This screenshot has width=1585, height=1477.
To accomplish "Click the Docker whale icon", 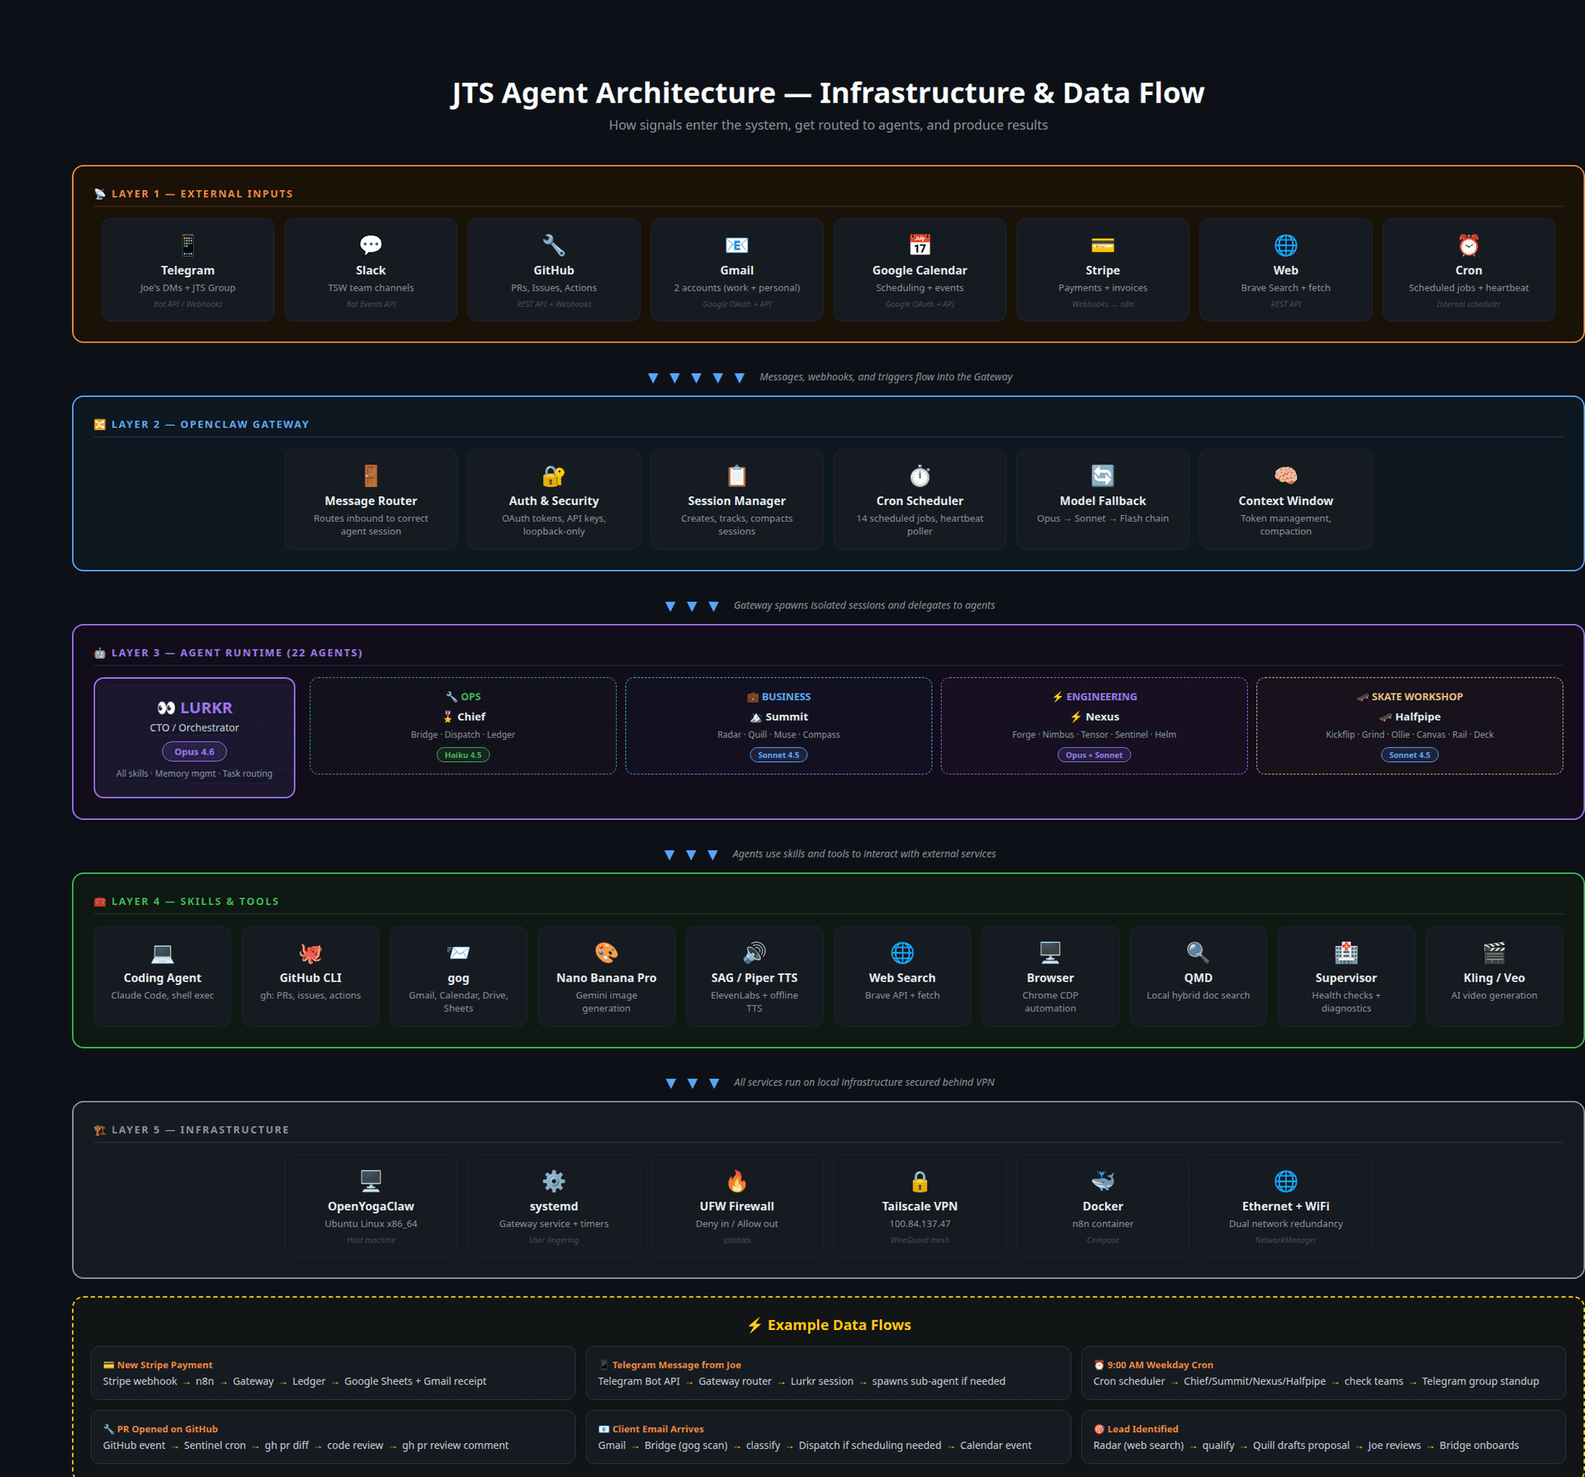I will pos(1102,1180).
